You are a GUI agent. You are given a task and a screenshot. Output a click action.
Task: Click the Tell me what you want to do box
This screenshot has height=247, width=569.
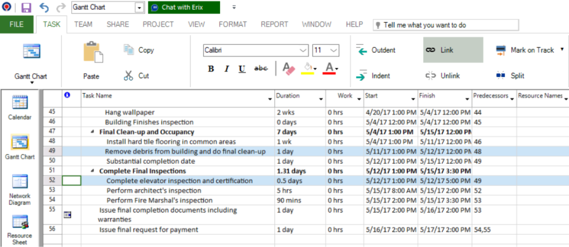tap(446, 25)
